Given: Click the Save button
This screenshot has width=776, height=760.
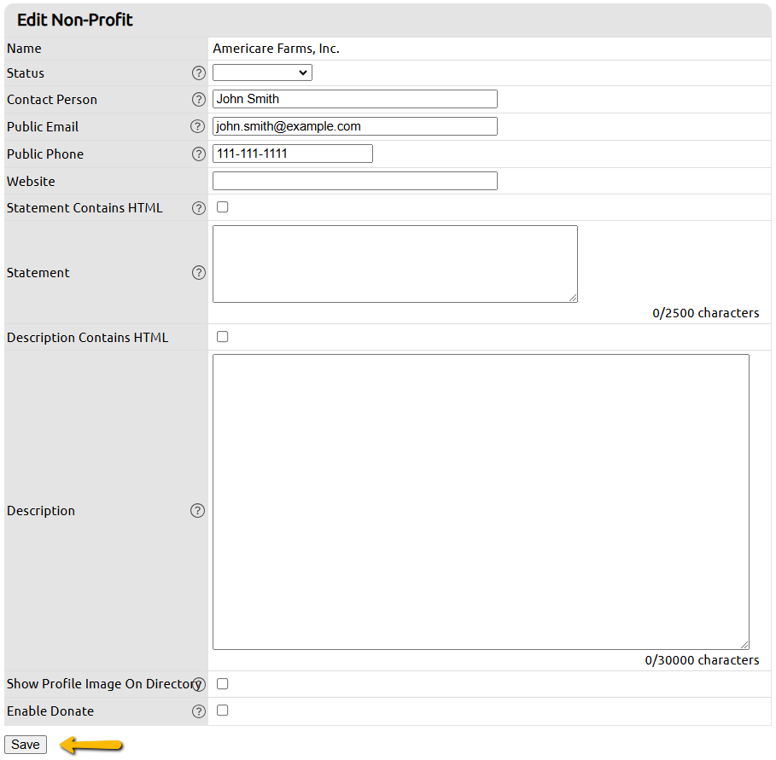Looking at the screenshot, I should pos(26,745).
